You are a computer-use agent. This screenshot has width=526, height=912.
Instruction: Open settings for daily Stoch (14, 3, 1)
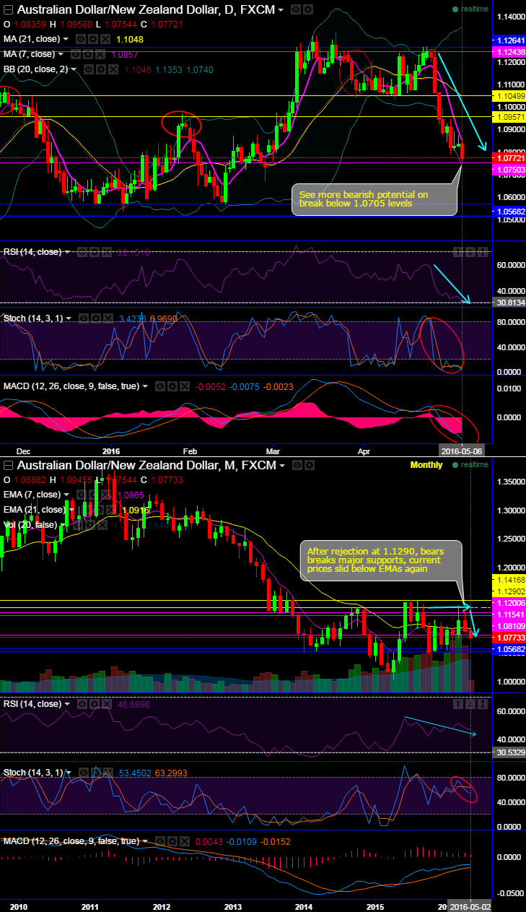click(96, 318)
